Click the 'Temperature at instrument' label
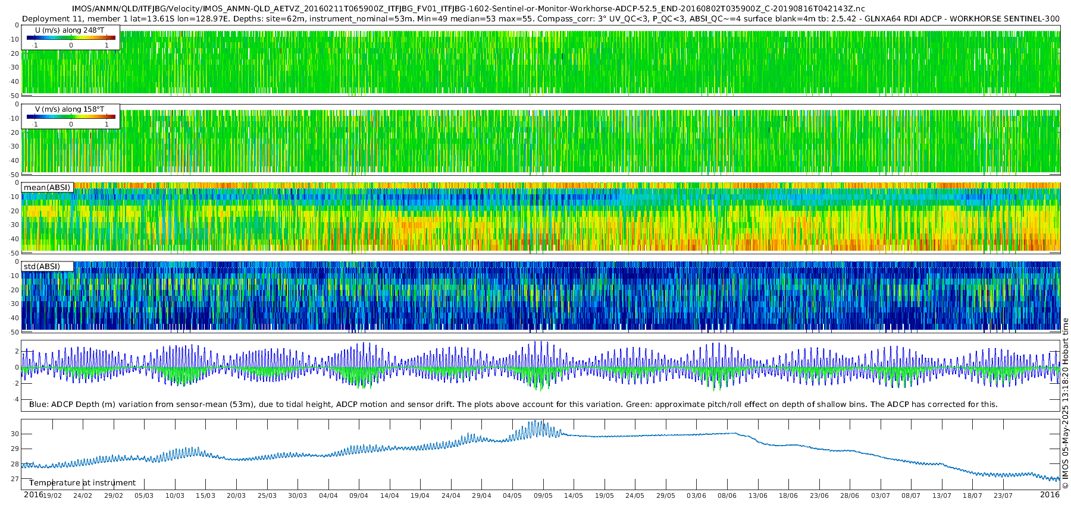 (x=82, y=482)
